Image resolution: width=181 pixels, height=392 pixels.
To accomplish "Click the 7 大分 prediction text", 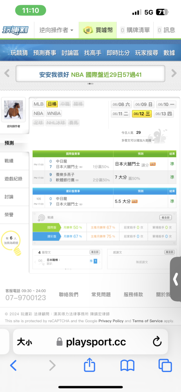I will (121, 178).
